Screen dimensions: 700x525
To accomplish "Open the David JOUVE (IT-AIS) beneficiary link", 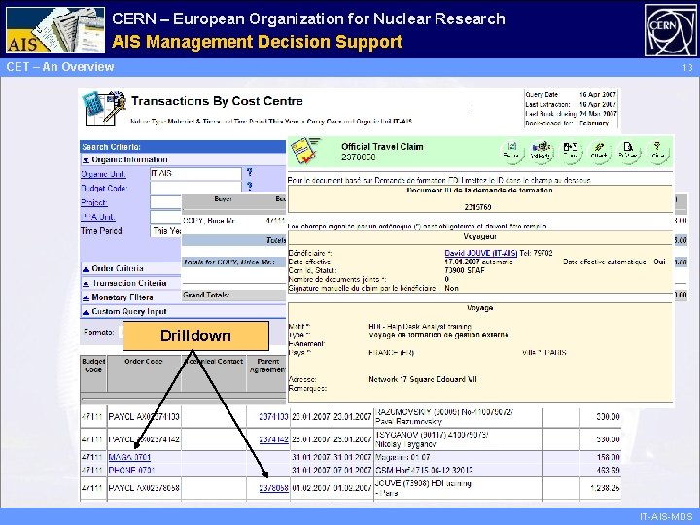I will click(481, 253).
